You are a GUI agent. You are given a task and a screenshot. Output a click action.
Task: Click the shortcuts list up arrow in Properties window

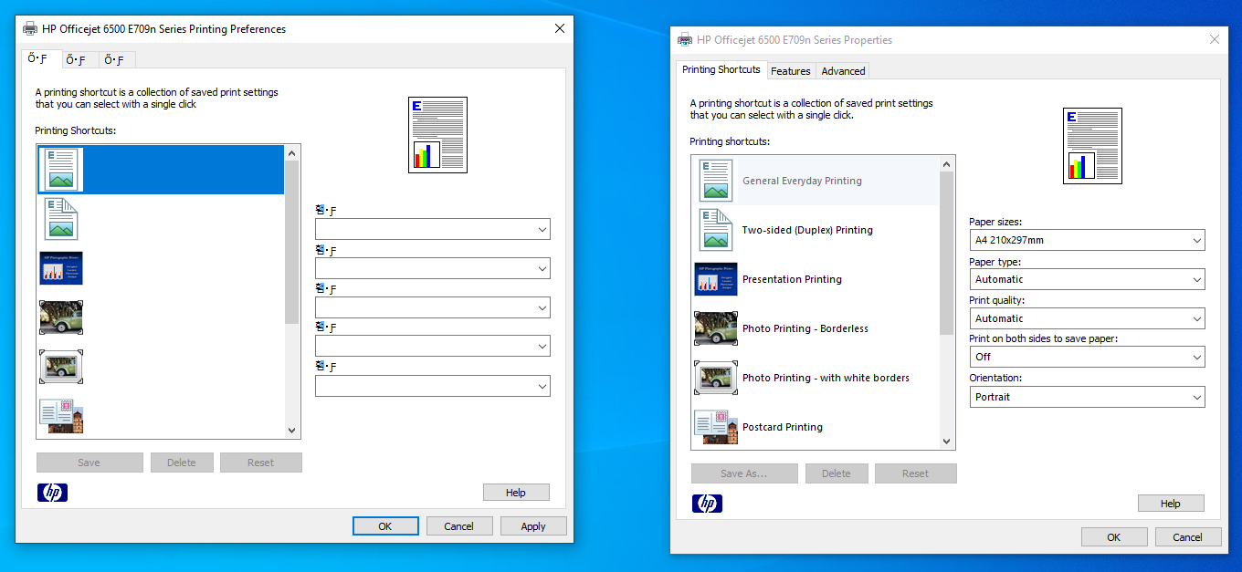(947, 164)
